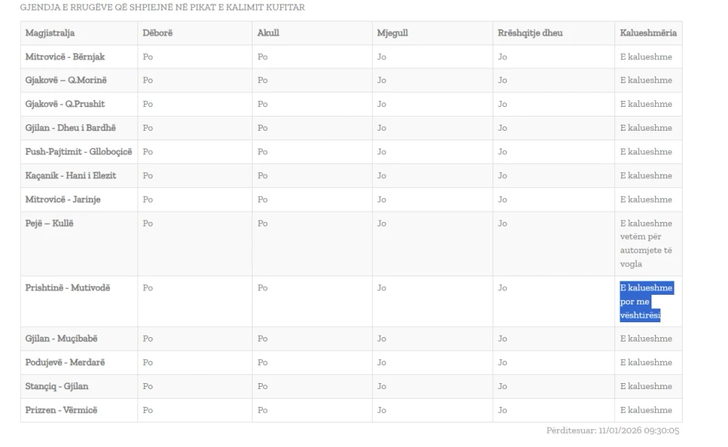Screen dimensions: 728x447
Task: Click the Dëborë column header
Action: click(157, 33)
